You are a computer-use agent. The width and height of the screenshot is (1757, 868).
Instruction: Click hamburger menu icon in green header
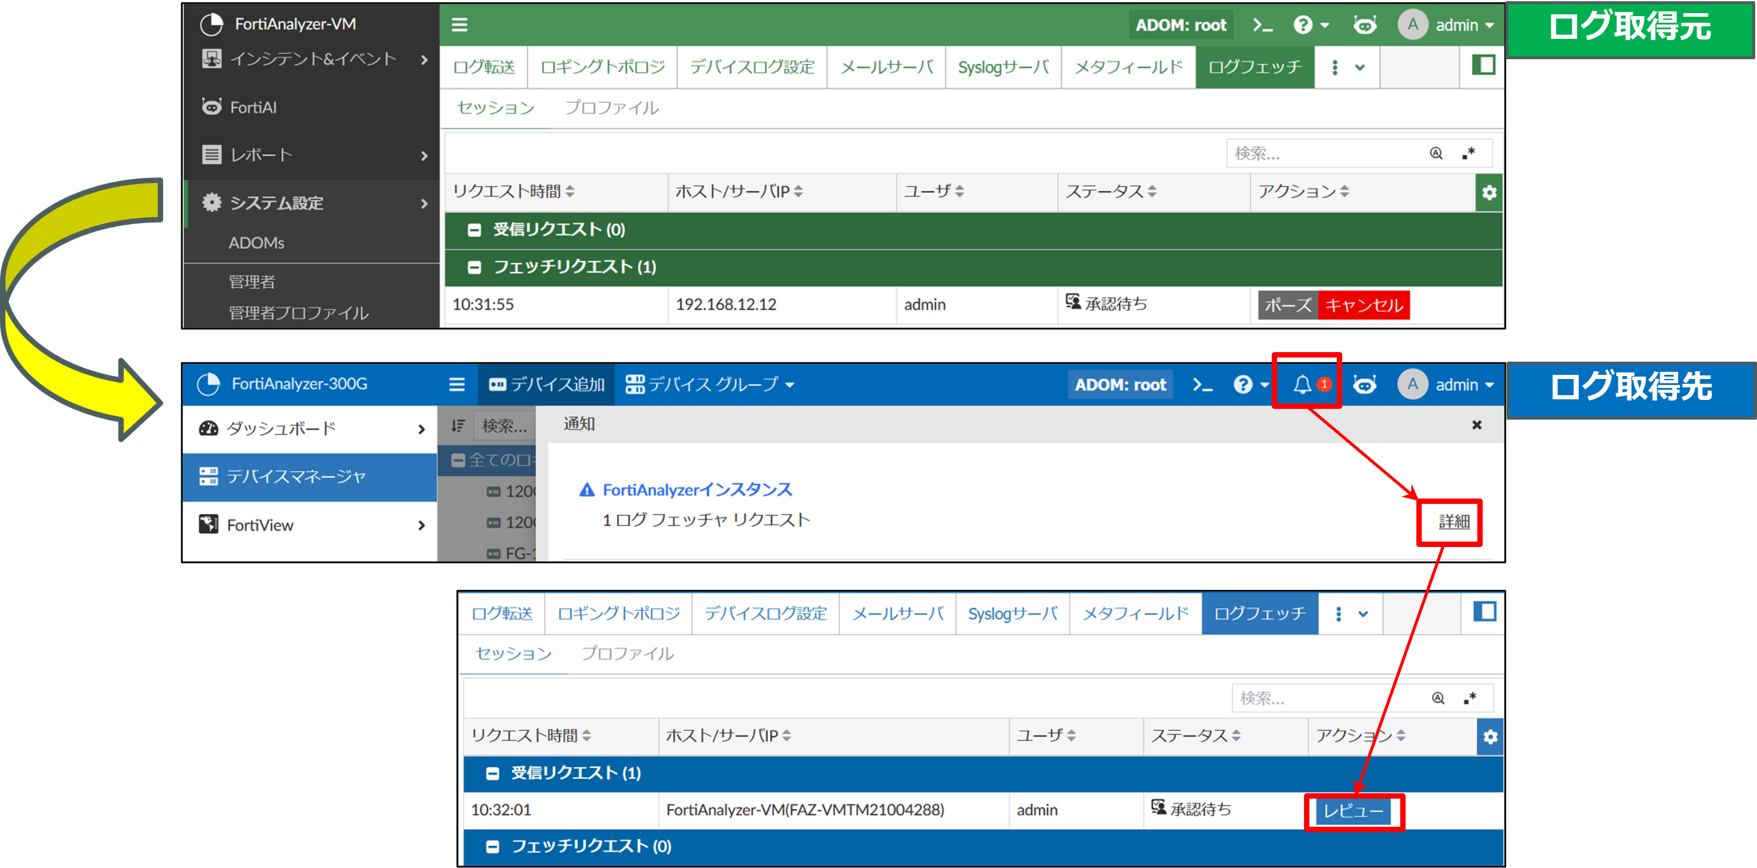(460, 25)
